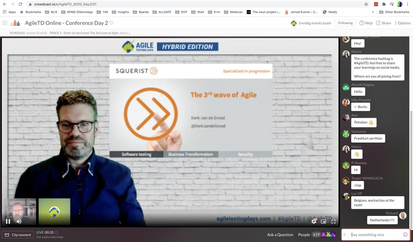Open the Help link
413x242 pixels.
[x=366, y=23]
